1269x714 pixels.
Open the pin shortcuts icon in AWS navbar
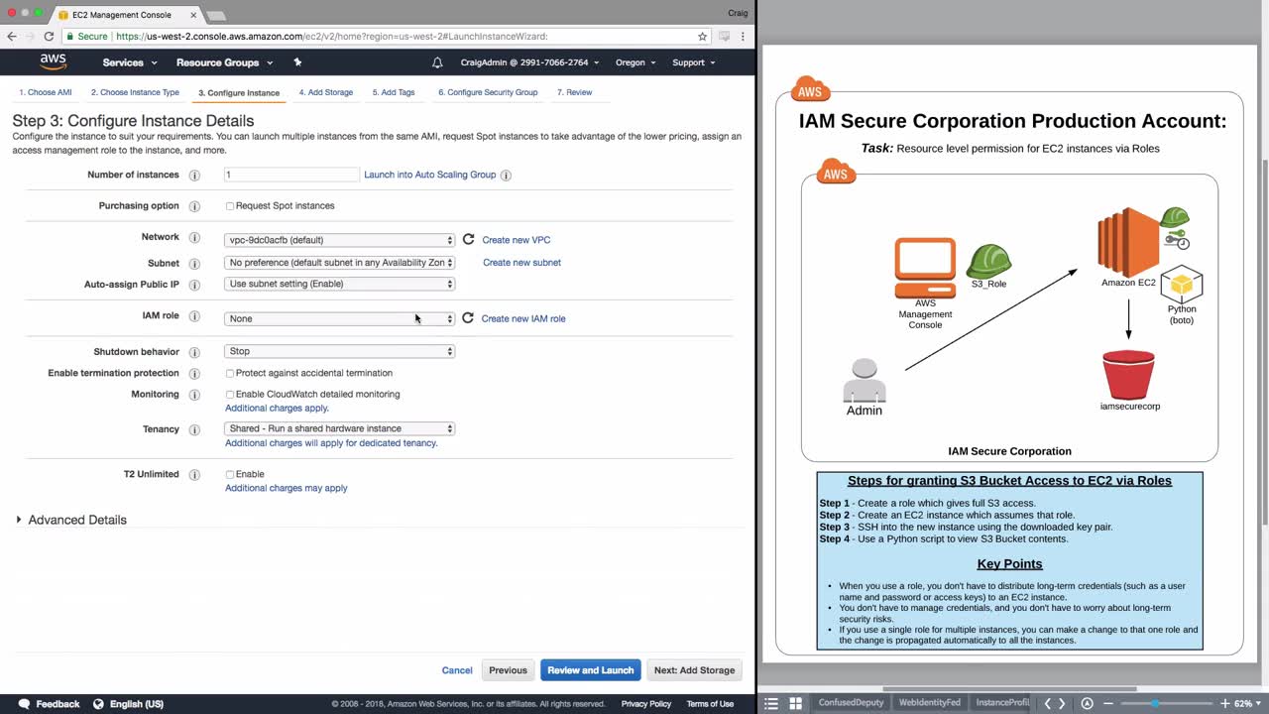coord(297,62)
